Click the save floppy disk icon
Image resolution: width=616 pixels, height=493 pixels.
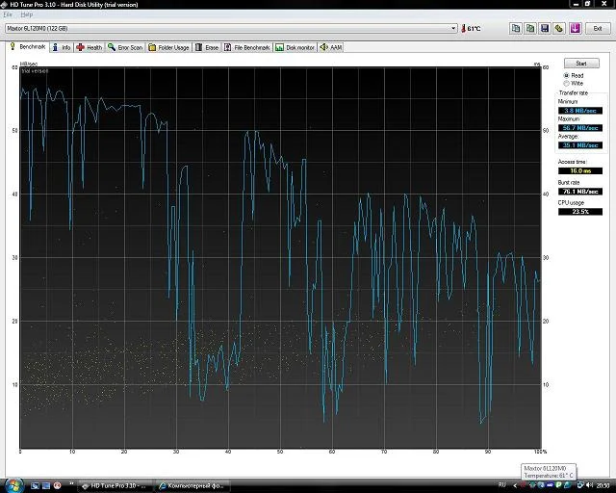tap(545, 29)
